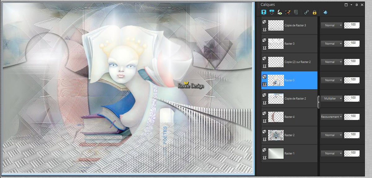Select the Raster 4 layer name
372x178 pixels.
tap(290, 117)
